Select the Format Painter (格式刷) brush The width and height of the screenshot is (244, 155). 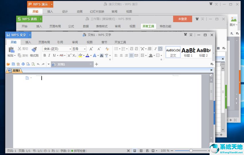tap(34, 50)
